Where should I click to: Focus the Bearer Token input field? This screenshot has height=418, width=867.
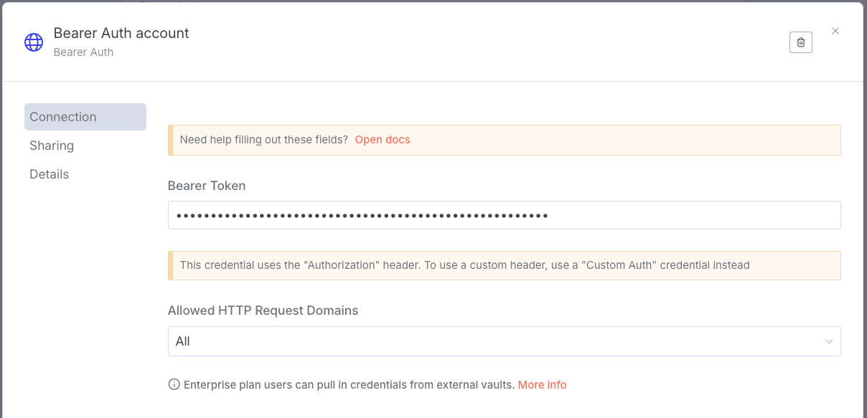pos(504,215)
